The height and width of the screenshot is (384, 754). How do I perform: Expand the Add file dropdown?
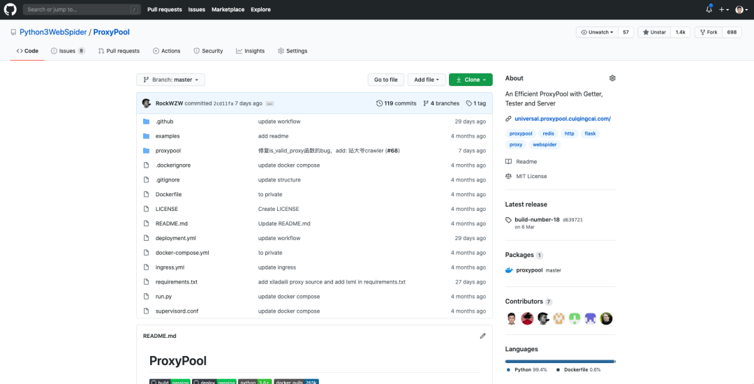click(427, 80)
